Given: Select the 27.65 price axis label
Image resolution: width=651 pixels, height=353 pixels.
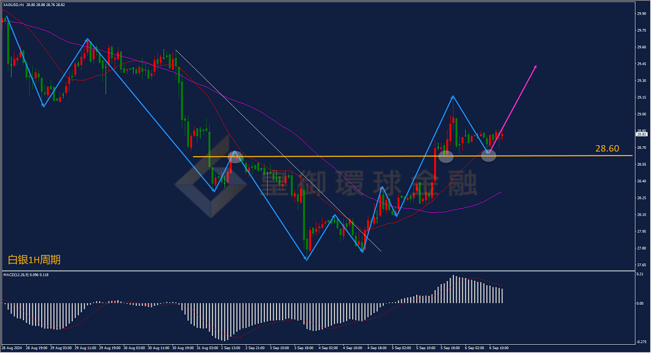Looking at the screenshot, I should (x=642, y=265).
